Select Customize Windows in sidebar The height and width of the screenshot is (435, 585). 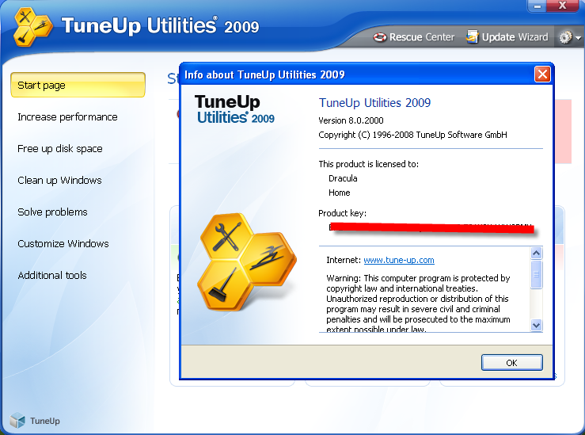click(x=63, y=244)
